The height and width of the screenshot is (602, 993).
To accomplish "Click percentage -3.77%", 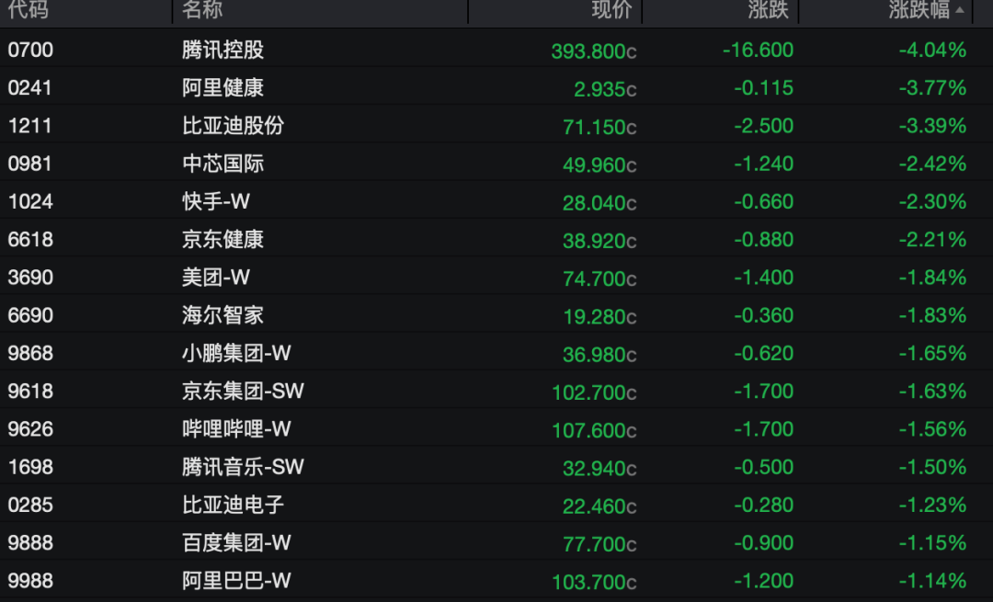I will (933, 87).
